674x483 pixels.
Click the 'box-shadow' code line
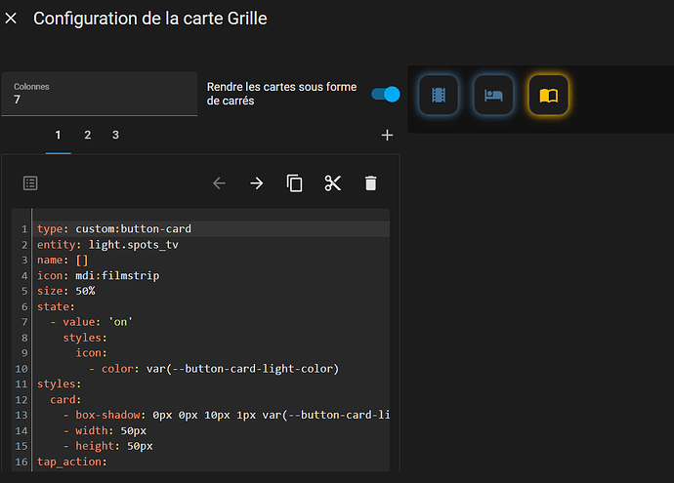click(226, 415)
